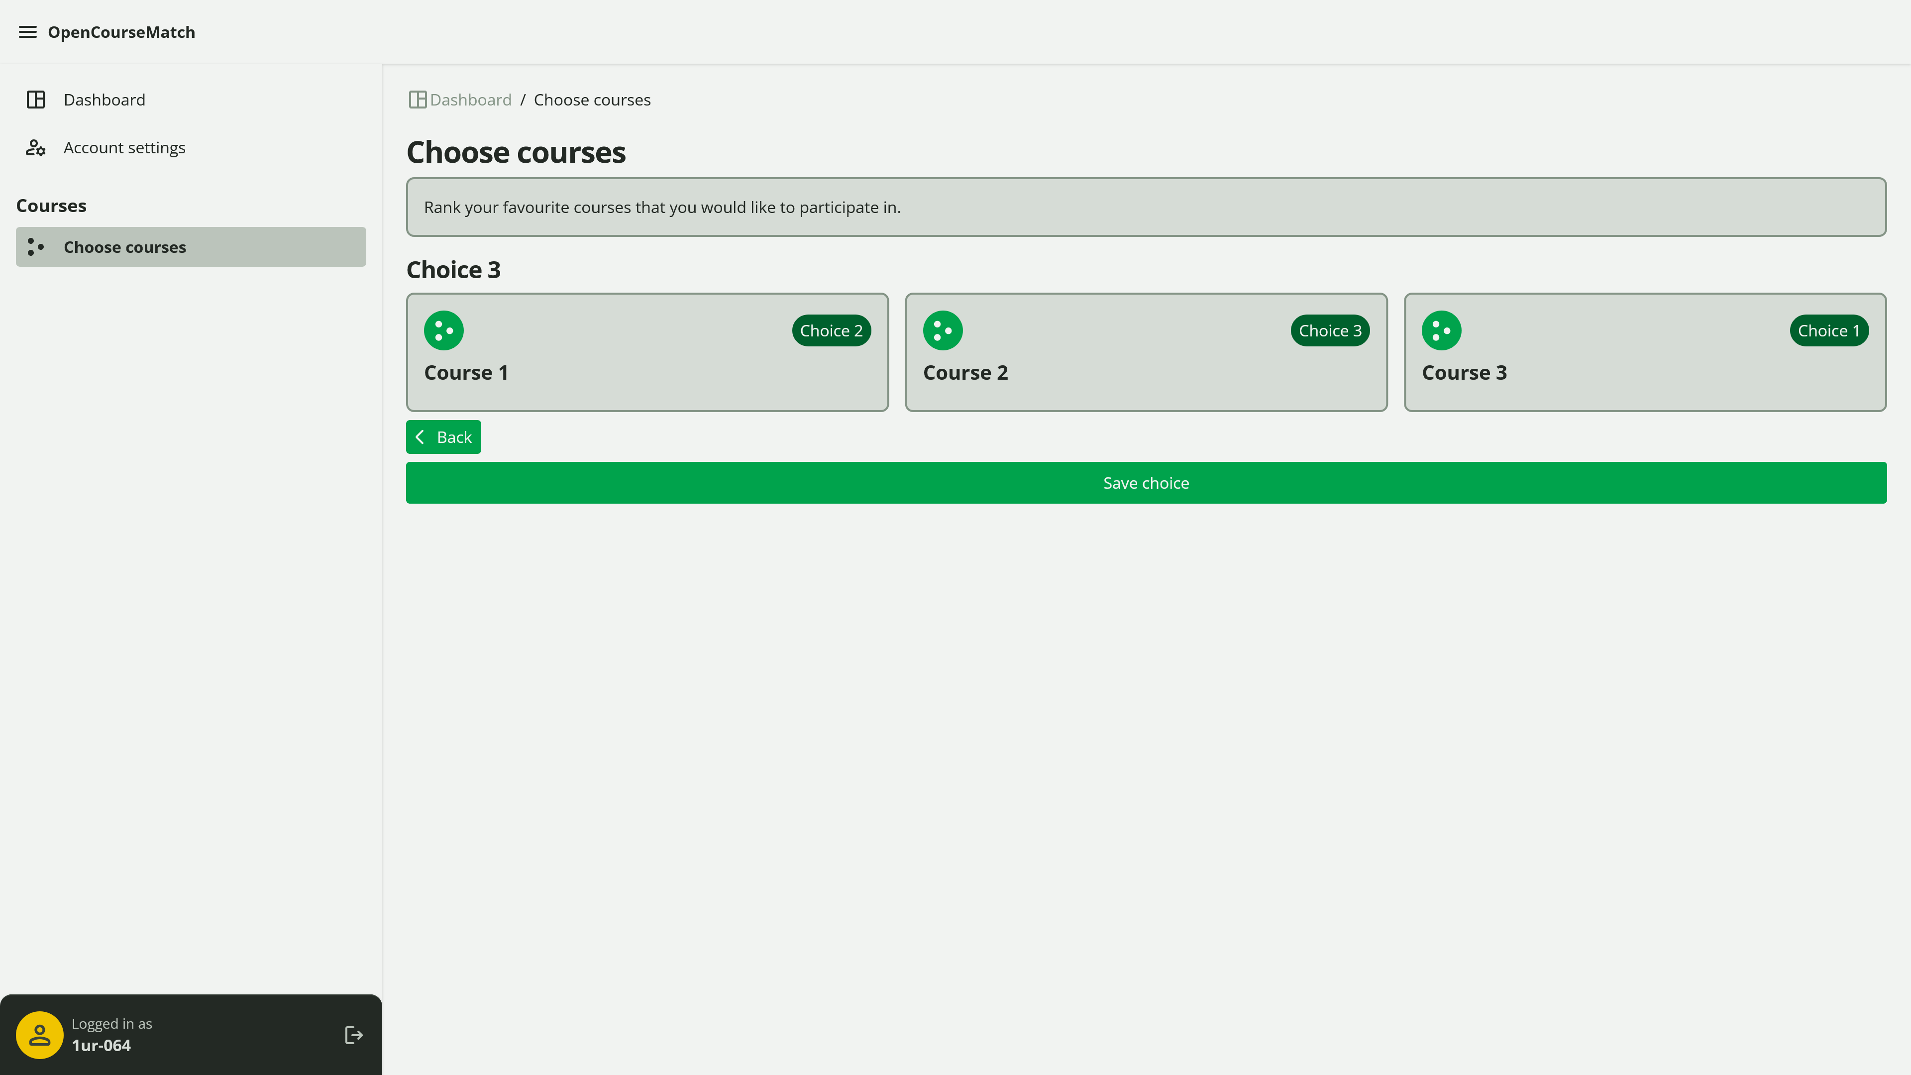Screen dimensions: 1911x1075
Task: Click the Choice 1 badge on Course 3
Action: 1829,330
